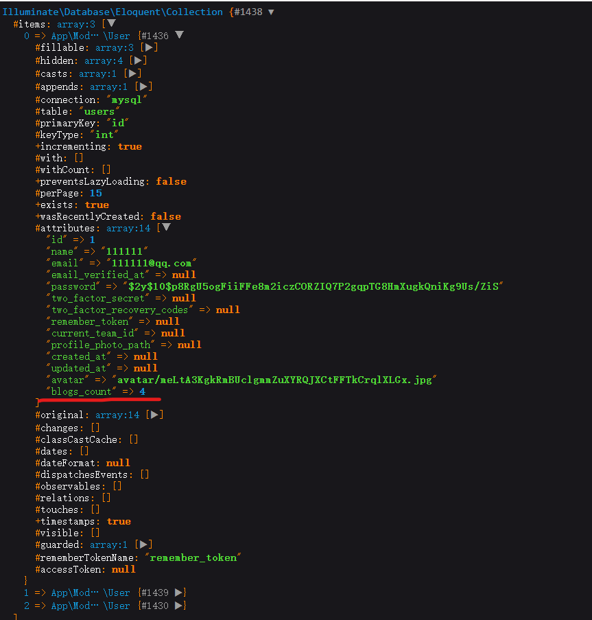
Task: Select the #dateFormat null value
Action: tap(118, 463)
